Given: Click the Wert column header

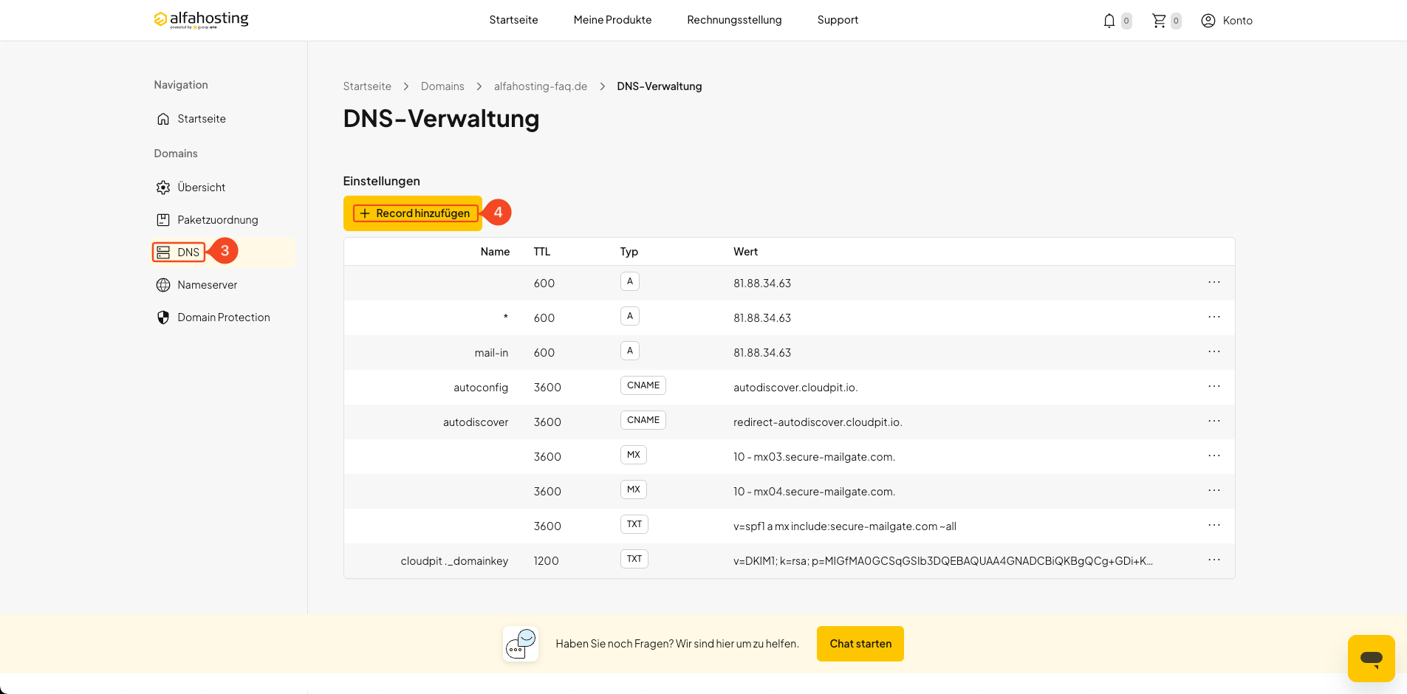Looking at the screenshot, I should 745,252.
